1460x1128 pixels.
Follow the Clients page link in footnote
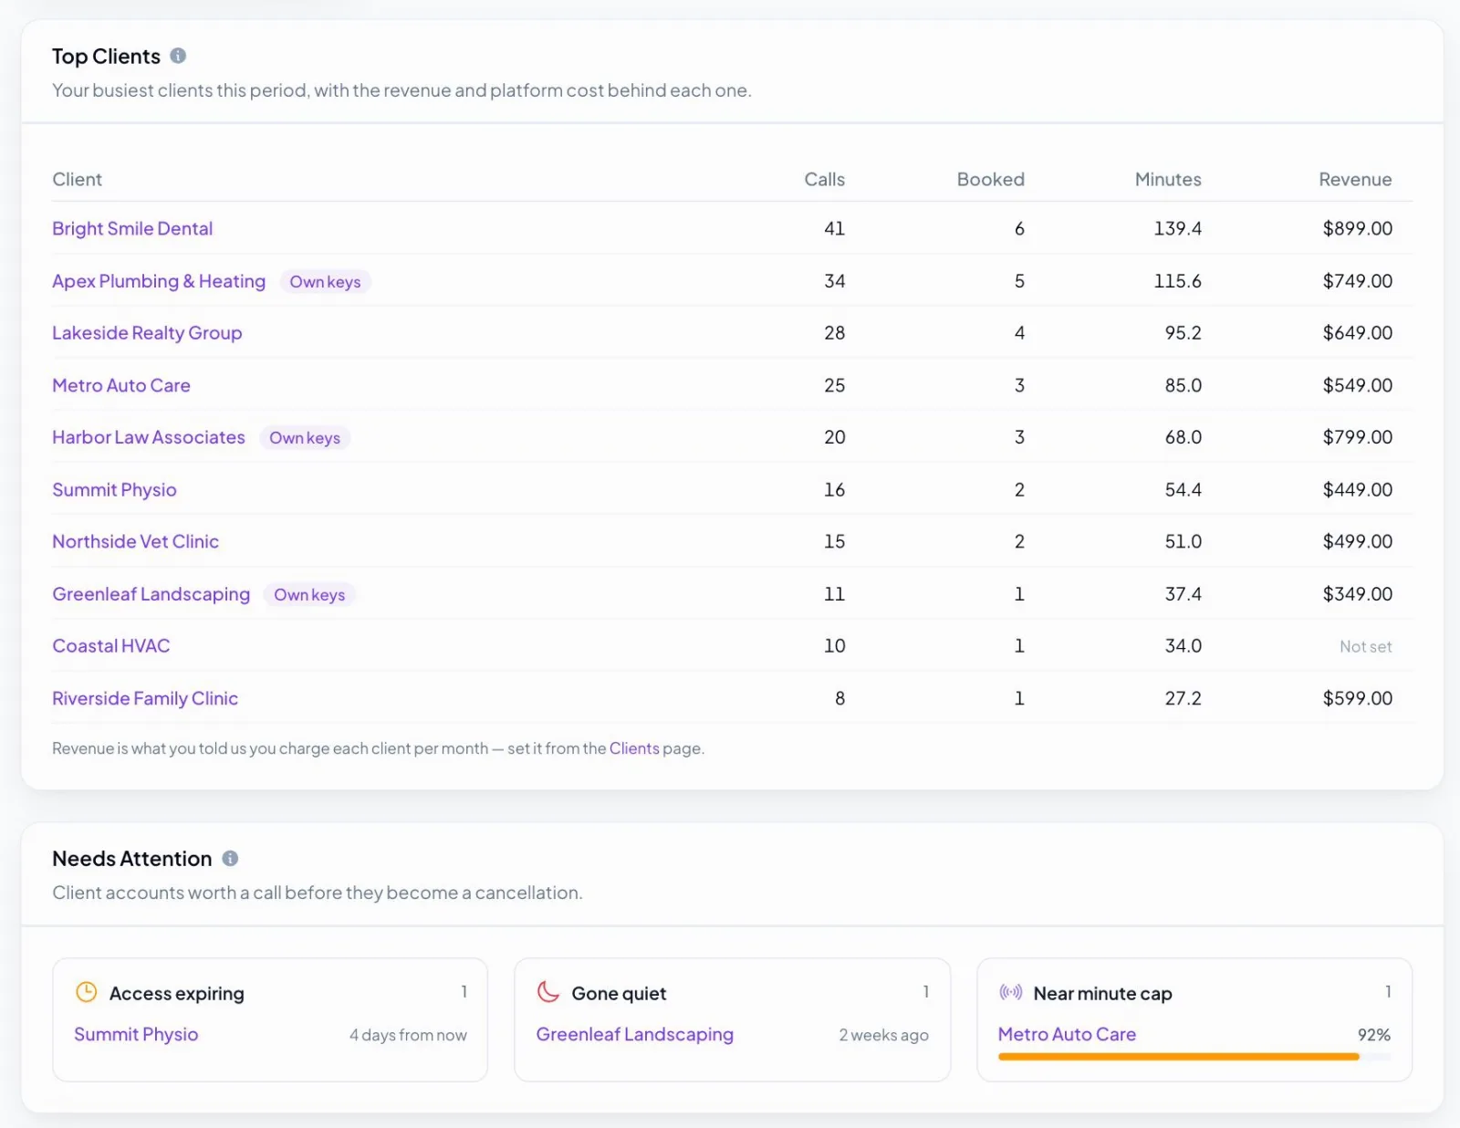tap(634, 748)
